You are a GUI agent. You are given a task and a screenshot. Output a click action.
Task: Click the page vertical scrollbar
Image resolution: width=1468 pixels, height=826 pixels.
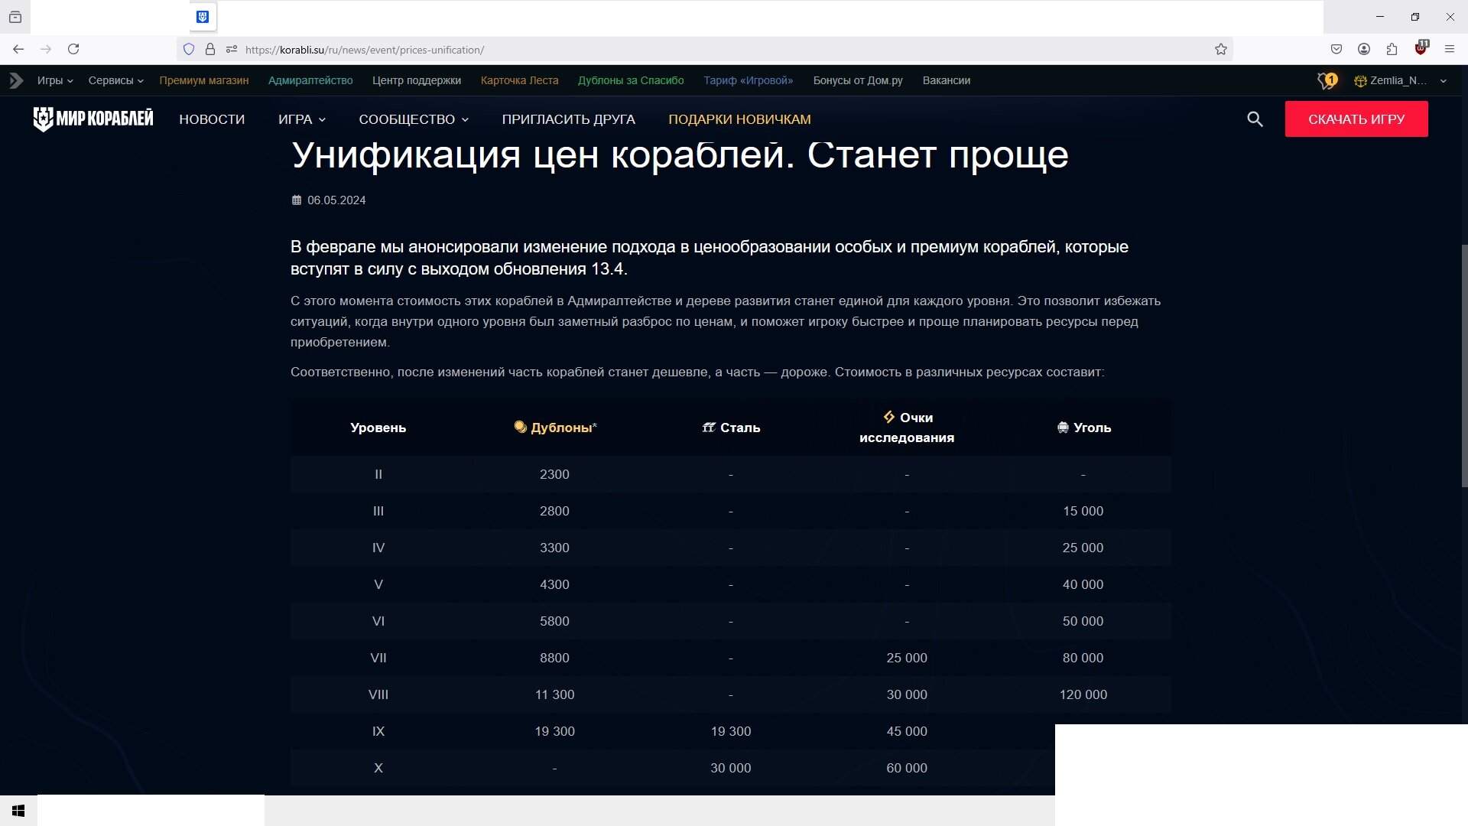point(1464,366)
